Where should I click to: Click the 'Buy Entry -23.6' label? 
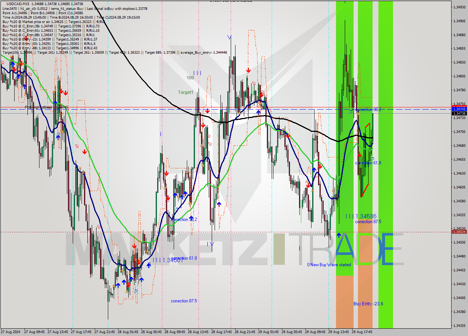(x=368, y=304)
